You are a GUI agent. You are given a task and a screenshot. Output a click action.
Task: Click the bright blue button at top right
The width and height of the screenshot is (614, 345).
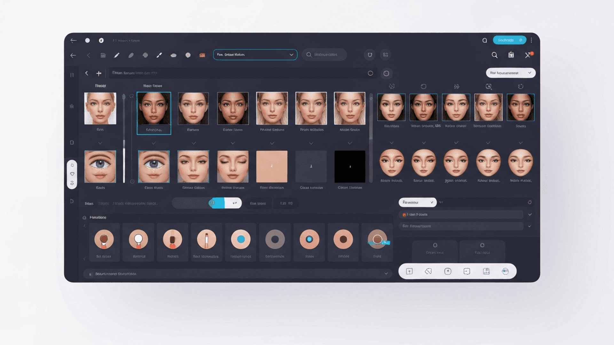509,40
